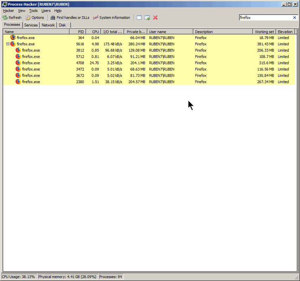Sort by the Elevation column header
Image resolution: width=300 pixels, height=281 pixels.
click(x=285, y=32)
